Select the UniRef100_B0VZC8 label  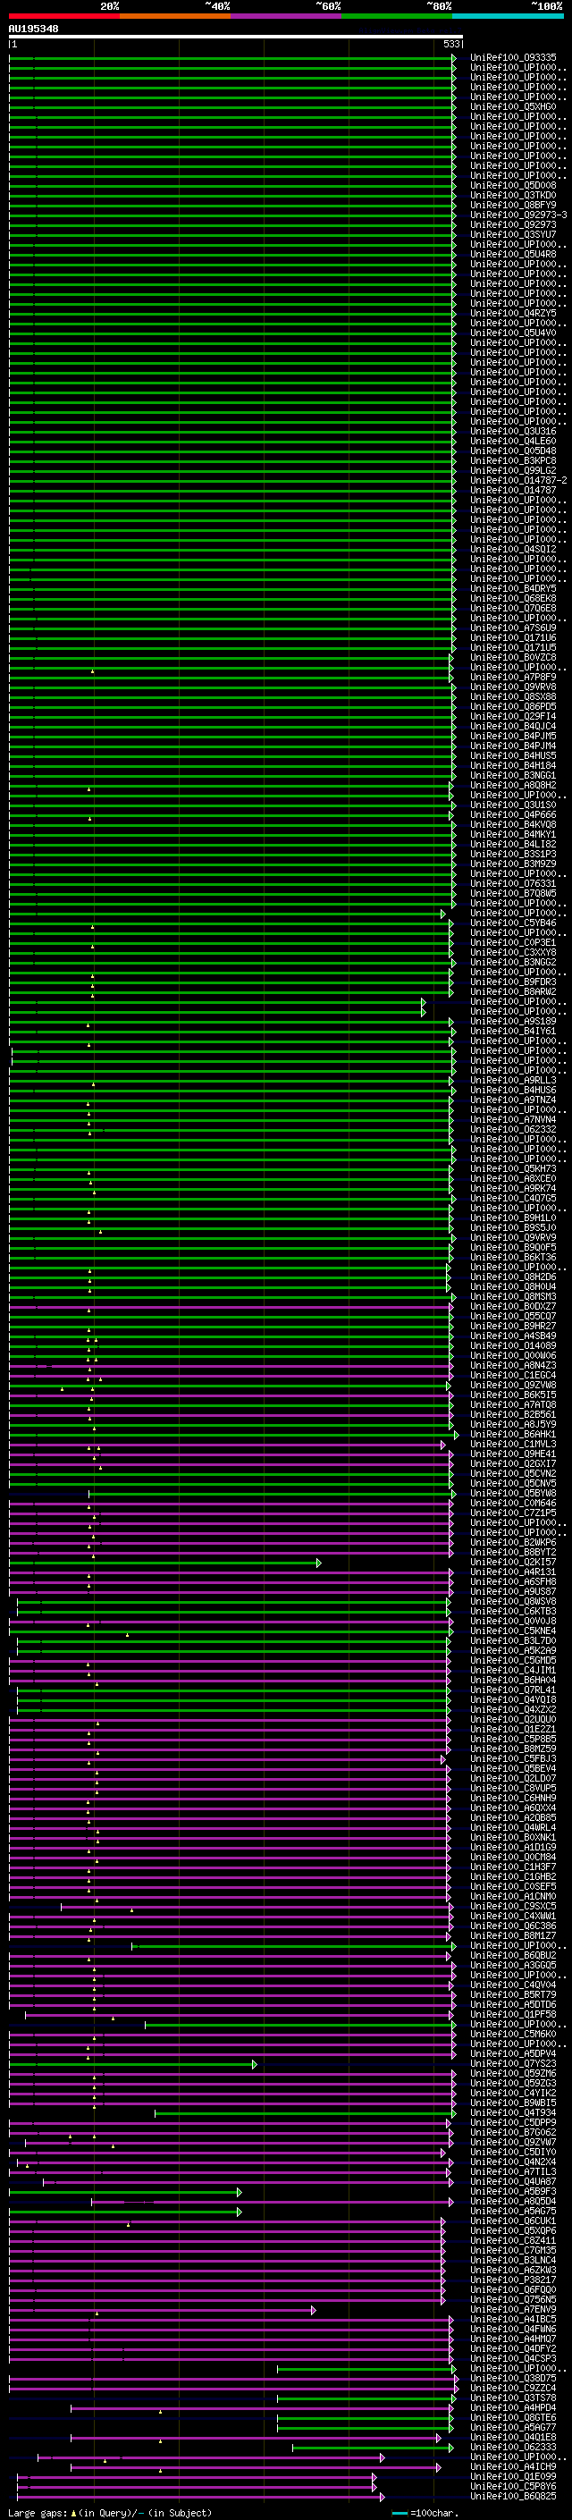click(x=513, y=657)
